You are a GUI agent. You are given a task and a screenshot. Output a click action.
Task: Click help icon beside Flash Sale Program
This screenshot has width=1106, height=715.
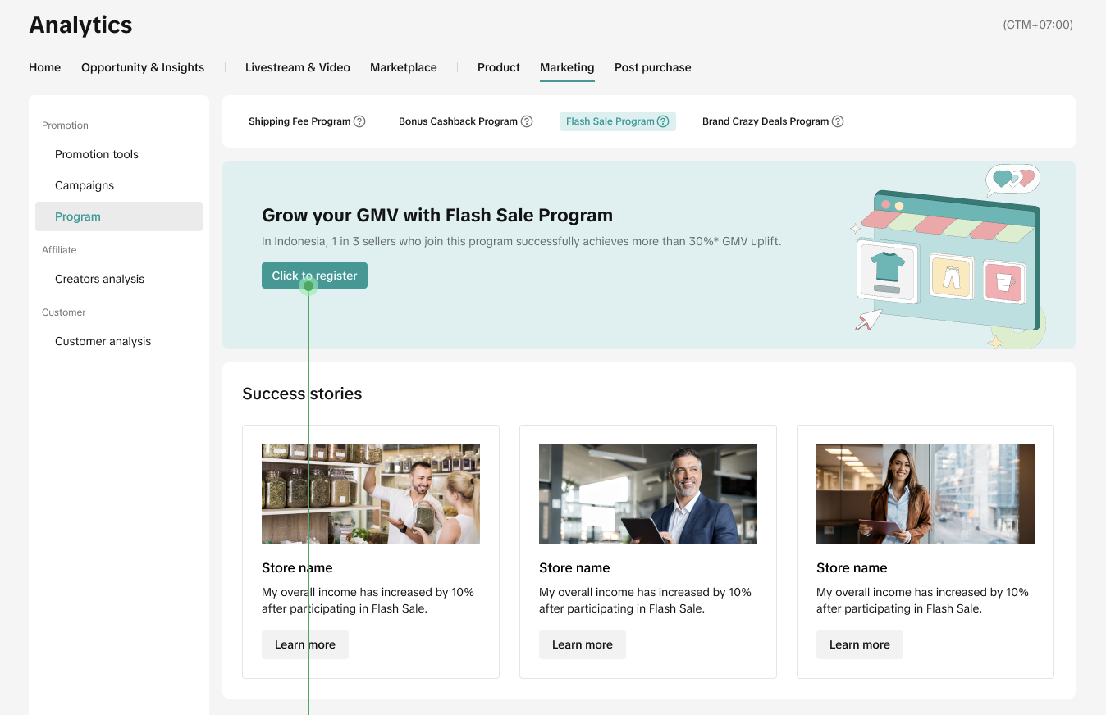point(663,121)
